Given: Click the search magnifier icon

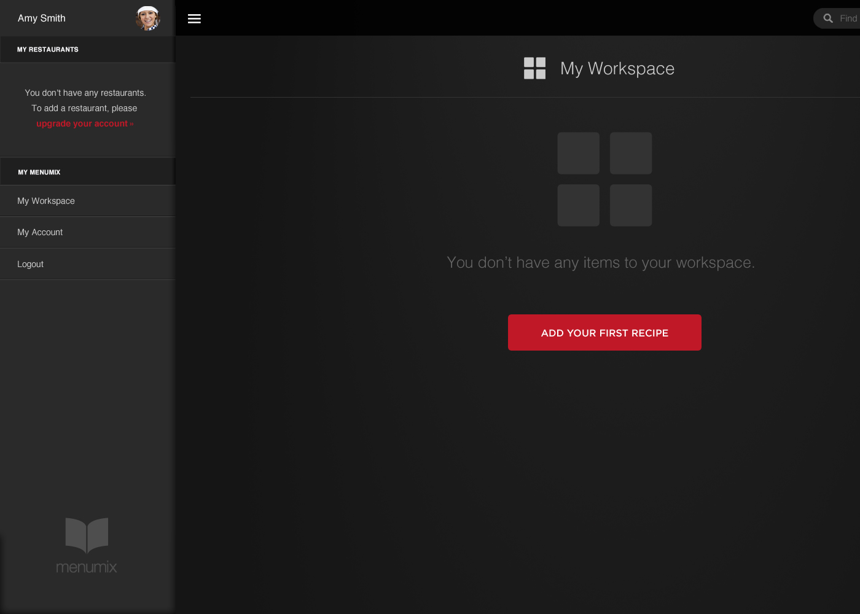Looking at the screenshot, I should (x=828, y=18).
